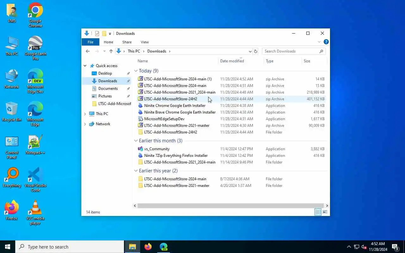
Task: Refresh the Downloads folder view
Action: 256,51
